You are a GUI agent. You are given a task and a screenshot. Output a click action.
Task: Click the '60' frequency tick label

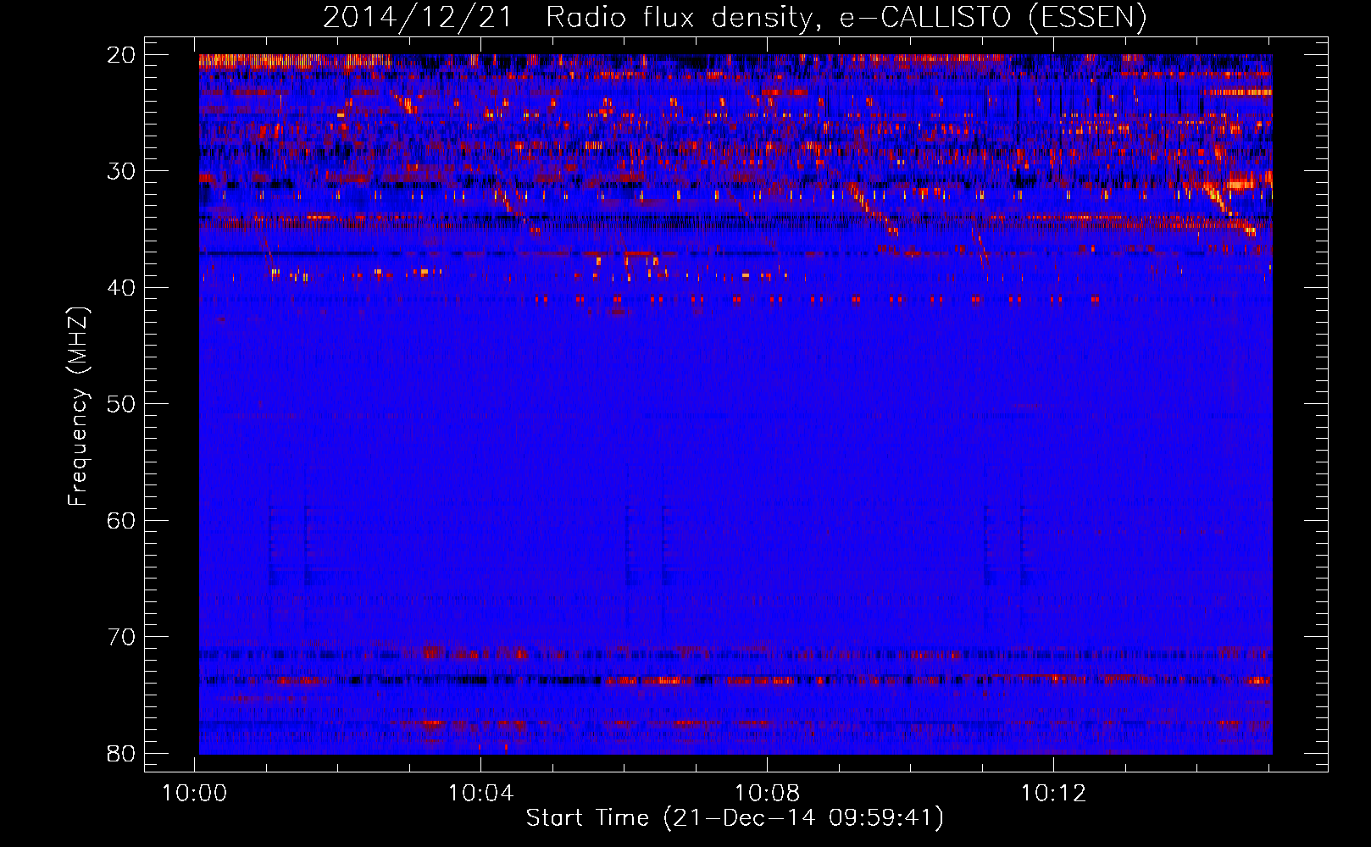pyautogui.click(x=121, y=520)
